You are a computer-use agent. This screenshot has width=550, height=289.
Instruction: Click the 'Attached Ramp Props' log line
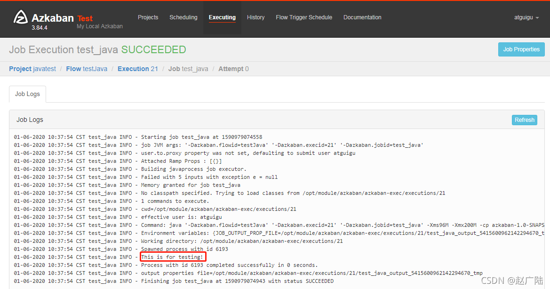(x=118, y=161)
